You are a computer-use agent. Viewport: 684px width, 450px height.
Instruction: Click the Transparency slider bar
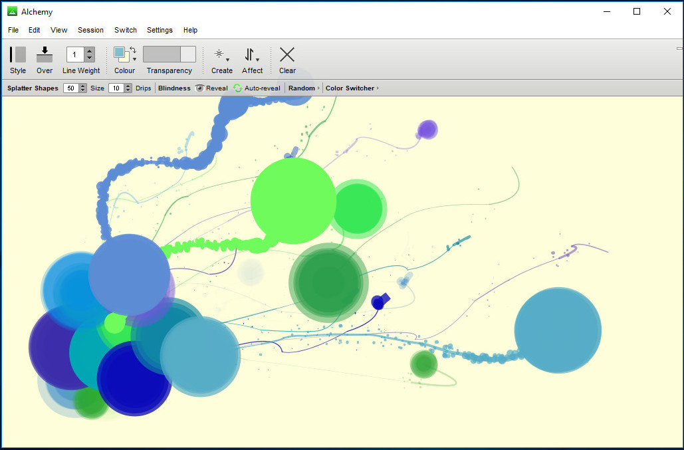[170, 55]
